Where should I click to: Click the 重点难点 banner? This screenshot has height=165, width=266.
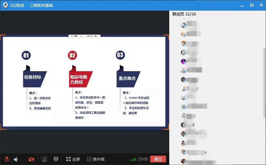click(128, 79)
